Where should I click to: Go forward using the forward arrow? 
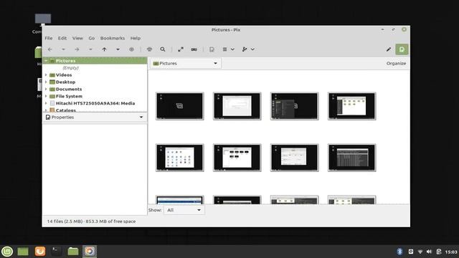[77, 49]
